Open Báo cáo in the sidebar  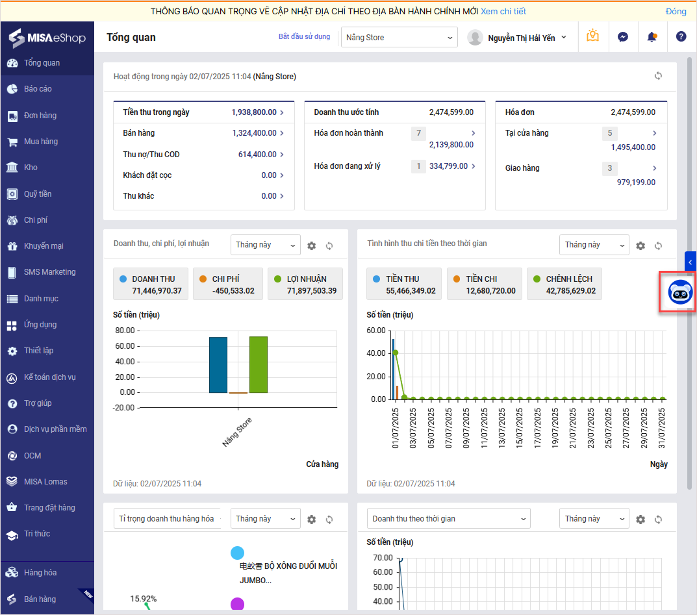[x=38, y=89]
